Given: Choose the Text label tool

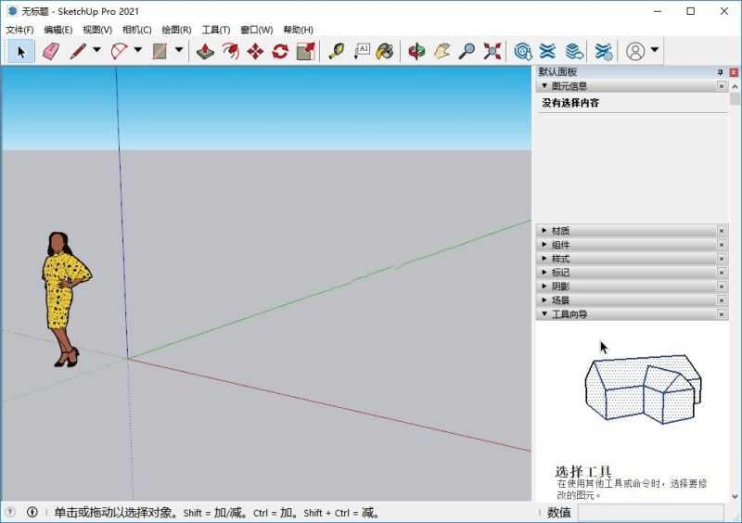Looking at the screenshot, I should click(x=362, y=51).
